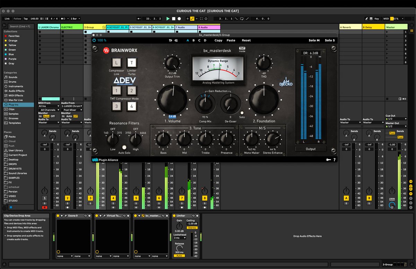The image size is (416, 269).
Task: Select plugin settings bank B
Action: (x=193, y=40)
